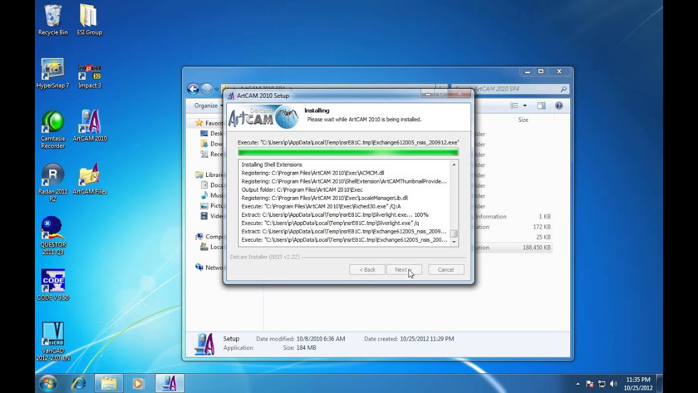Open Radan 2011 R2 shortcut

click(x=53, y=182)
